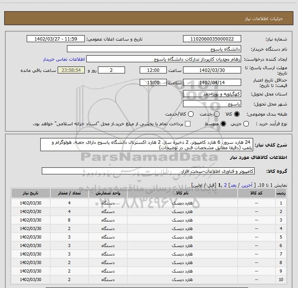
Task: Click the request creator field رهام محمدیان
Action: (164, 59)
